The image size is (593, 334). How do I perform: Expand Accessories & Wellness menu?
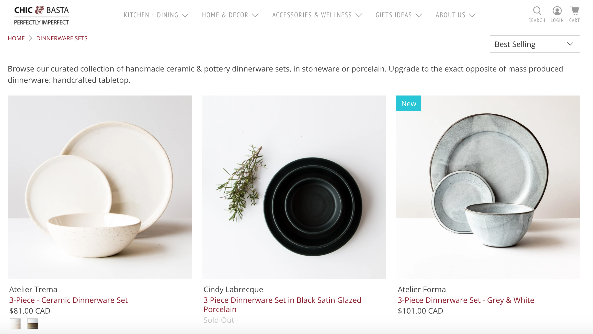point(317,15)
